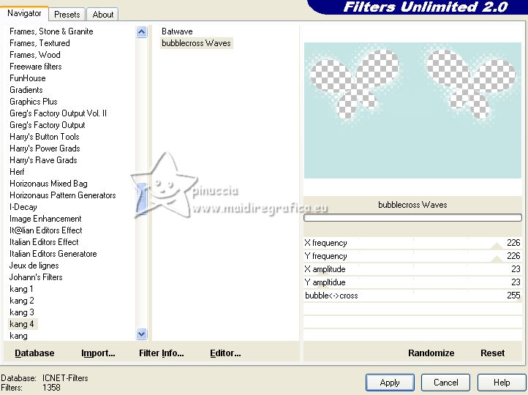Image resolution: width=528 pixels, height=395 pixels.
Task: Click the bubble<->cross slider
Action: 412,296
